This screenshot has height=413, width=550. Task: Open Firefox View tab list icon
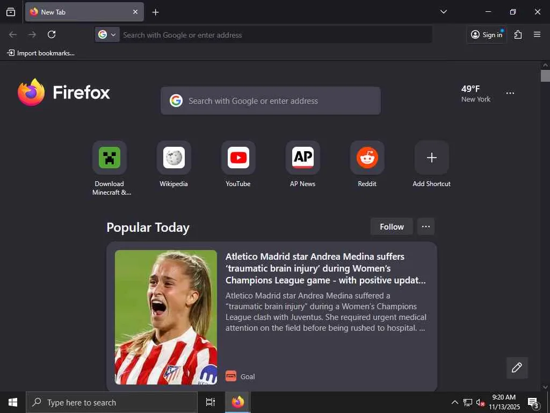(11, 12)
